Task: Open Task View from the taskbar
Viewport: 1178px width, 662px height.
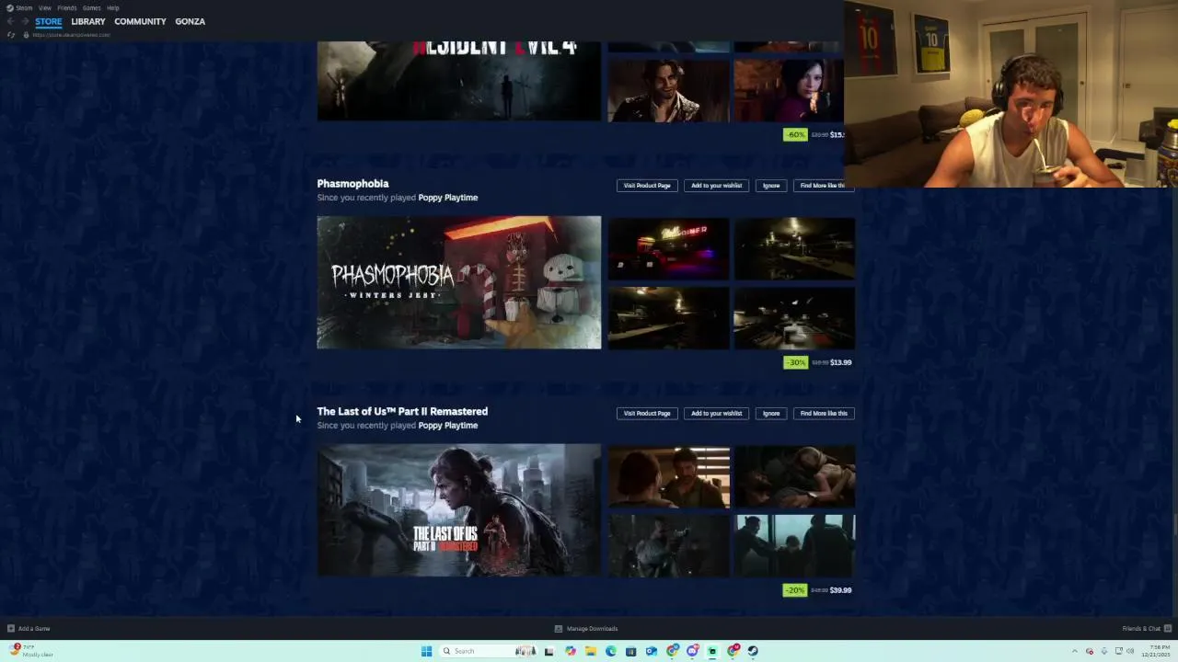Action: 549,651
